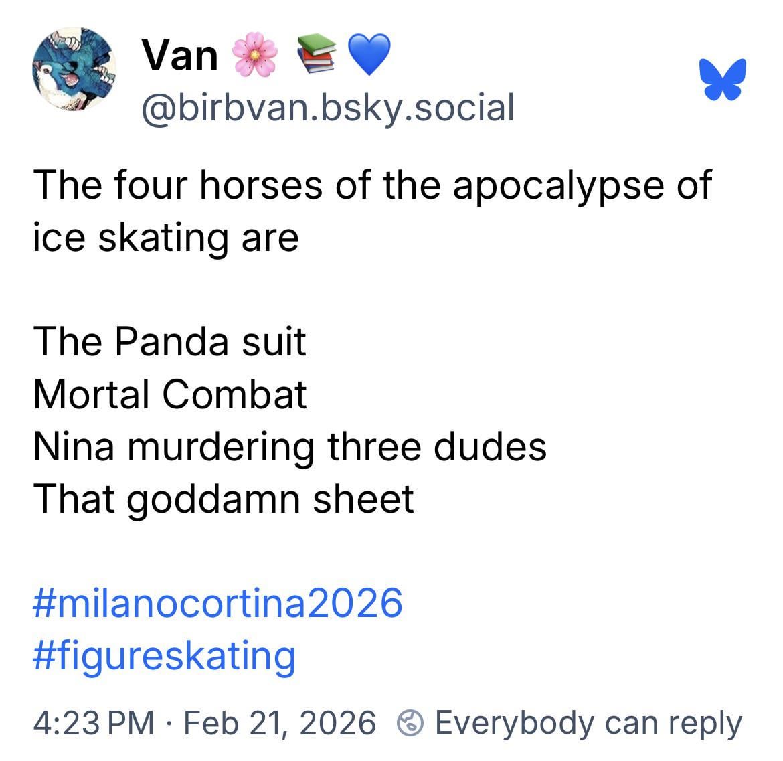The height and width of the screenshot is (761, 783).
Task: Click the "Mortal Combat" line
Action: [170, 394]
